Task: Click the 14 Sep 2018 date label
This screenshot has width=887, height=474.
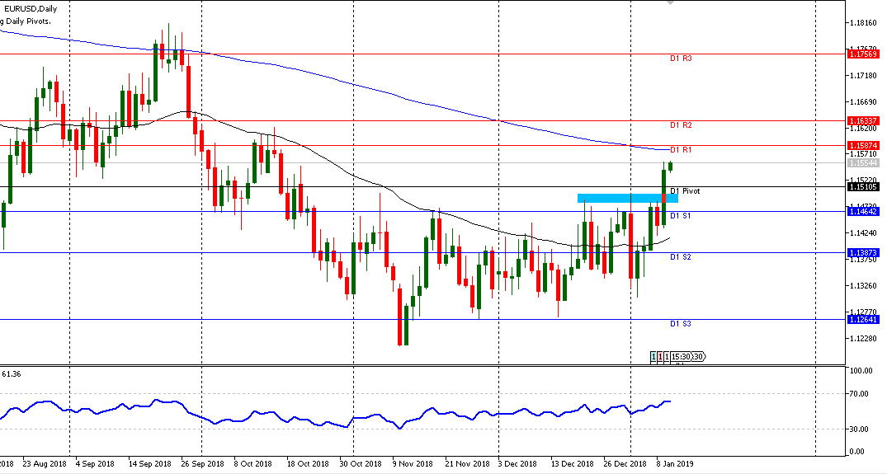Action: point(151,464)
